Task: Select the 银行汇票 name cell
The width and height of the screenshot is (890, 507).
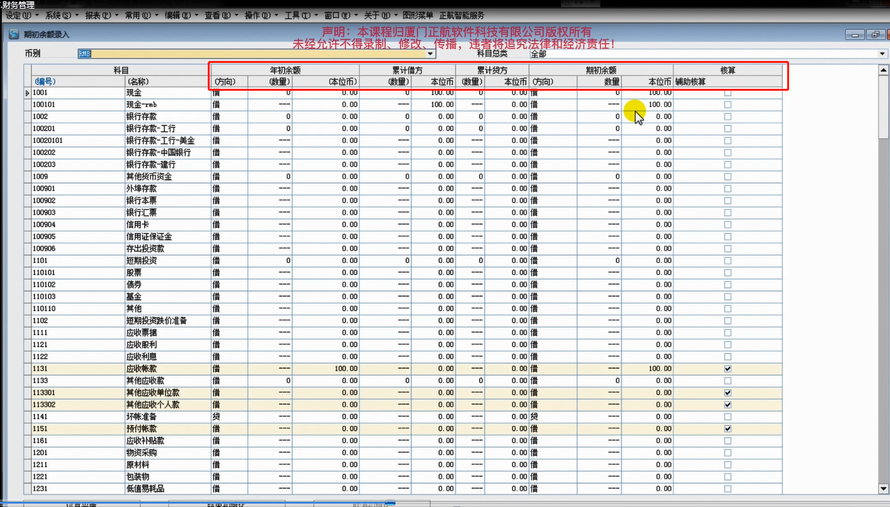Action: 168,213
